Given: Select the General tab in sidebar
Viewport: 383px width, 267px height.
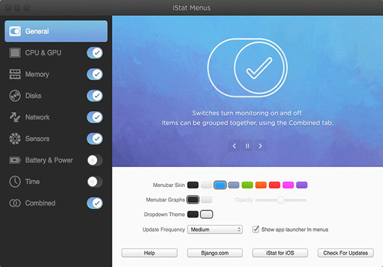Looking at the screenshot, I should (56, 31).
